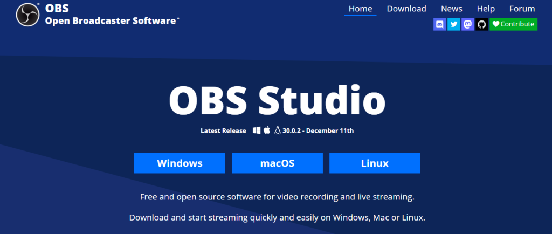Screen dimensions: 552x234
Task: Open the Download nav item
Action: [406, 9]
